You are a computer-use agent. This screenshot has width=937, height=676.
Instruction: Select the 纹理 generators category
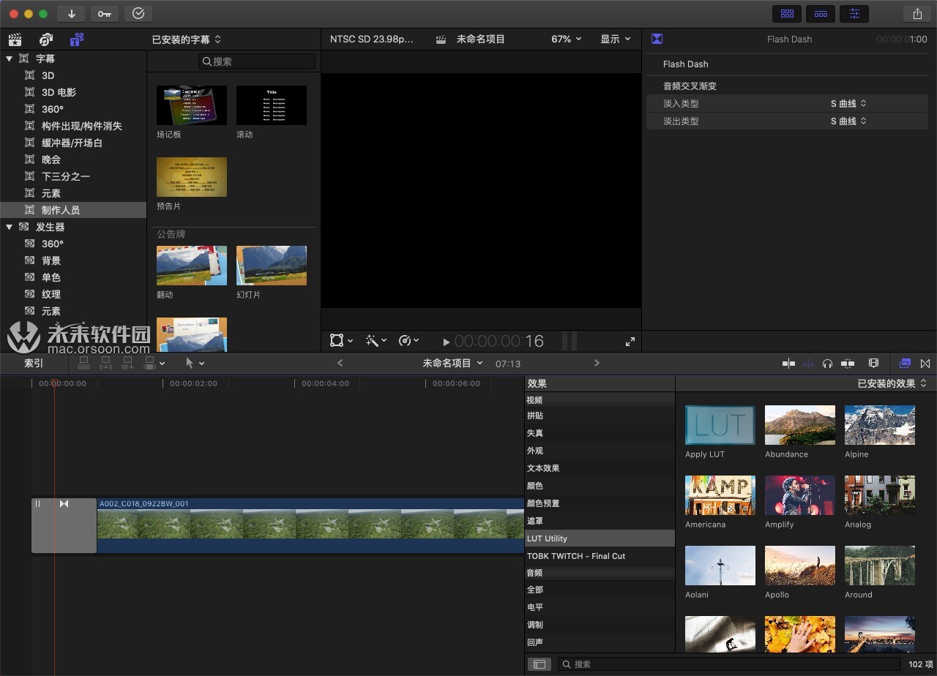(x=51, y=294)
